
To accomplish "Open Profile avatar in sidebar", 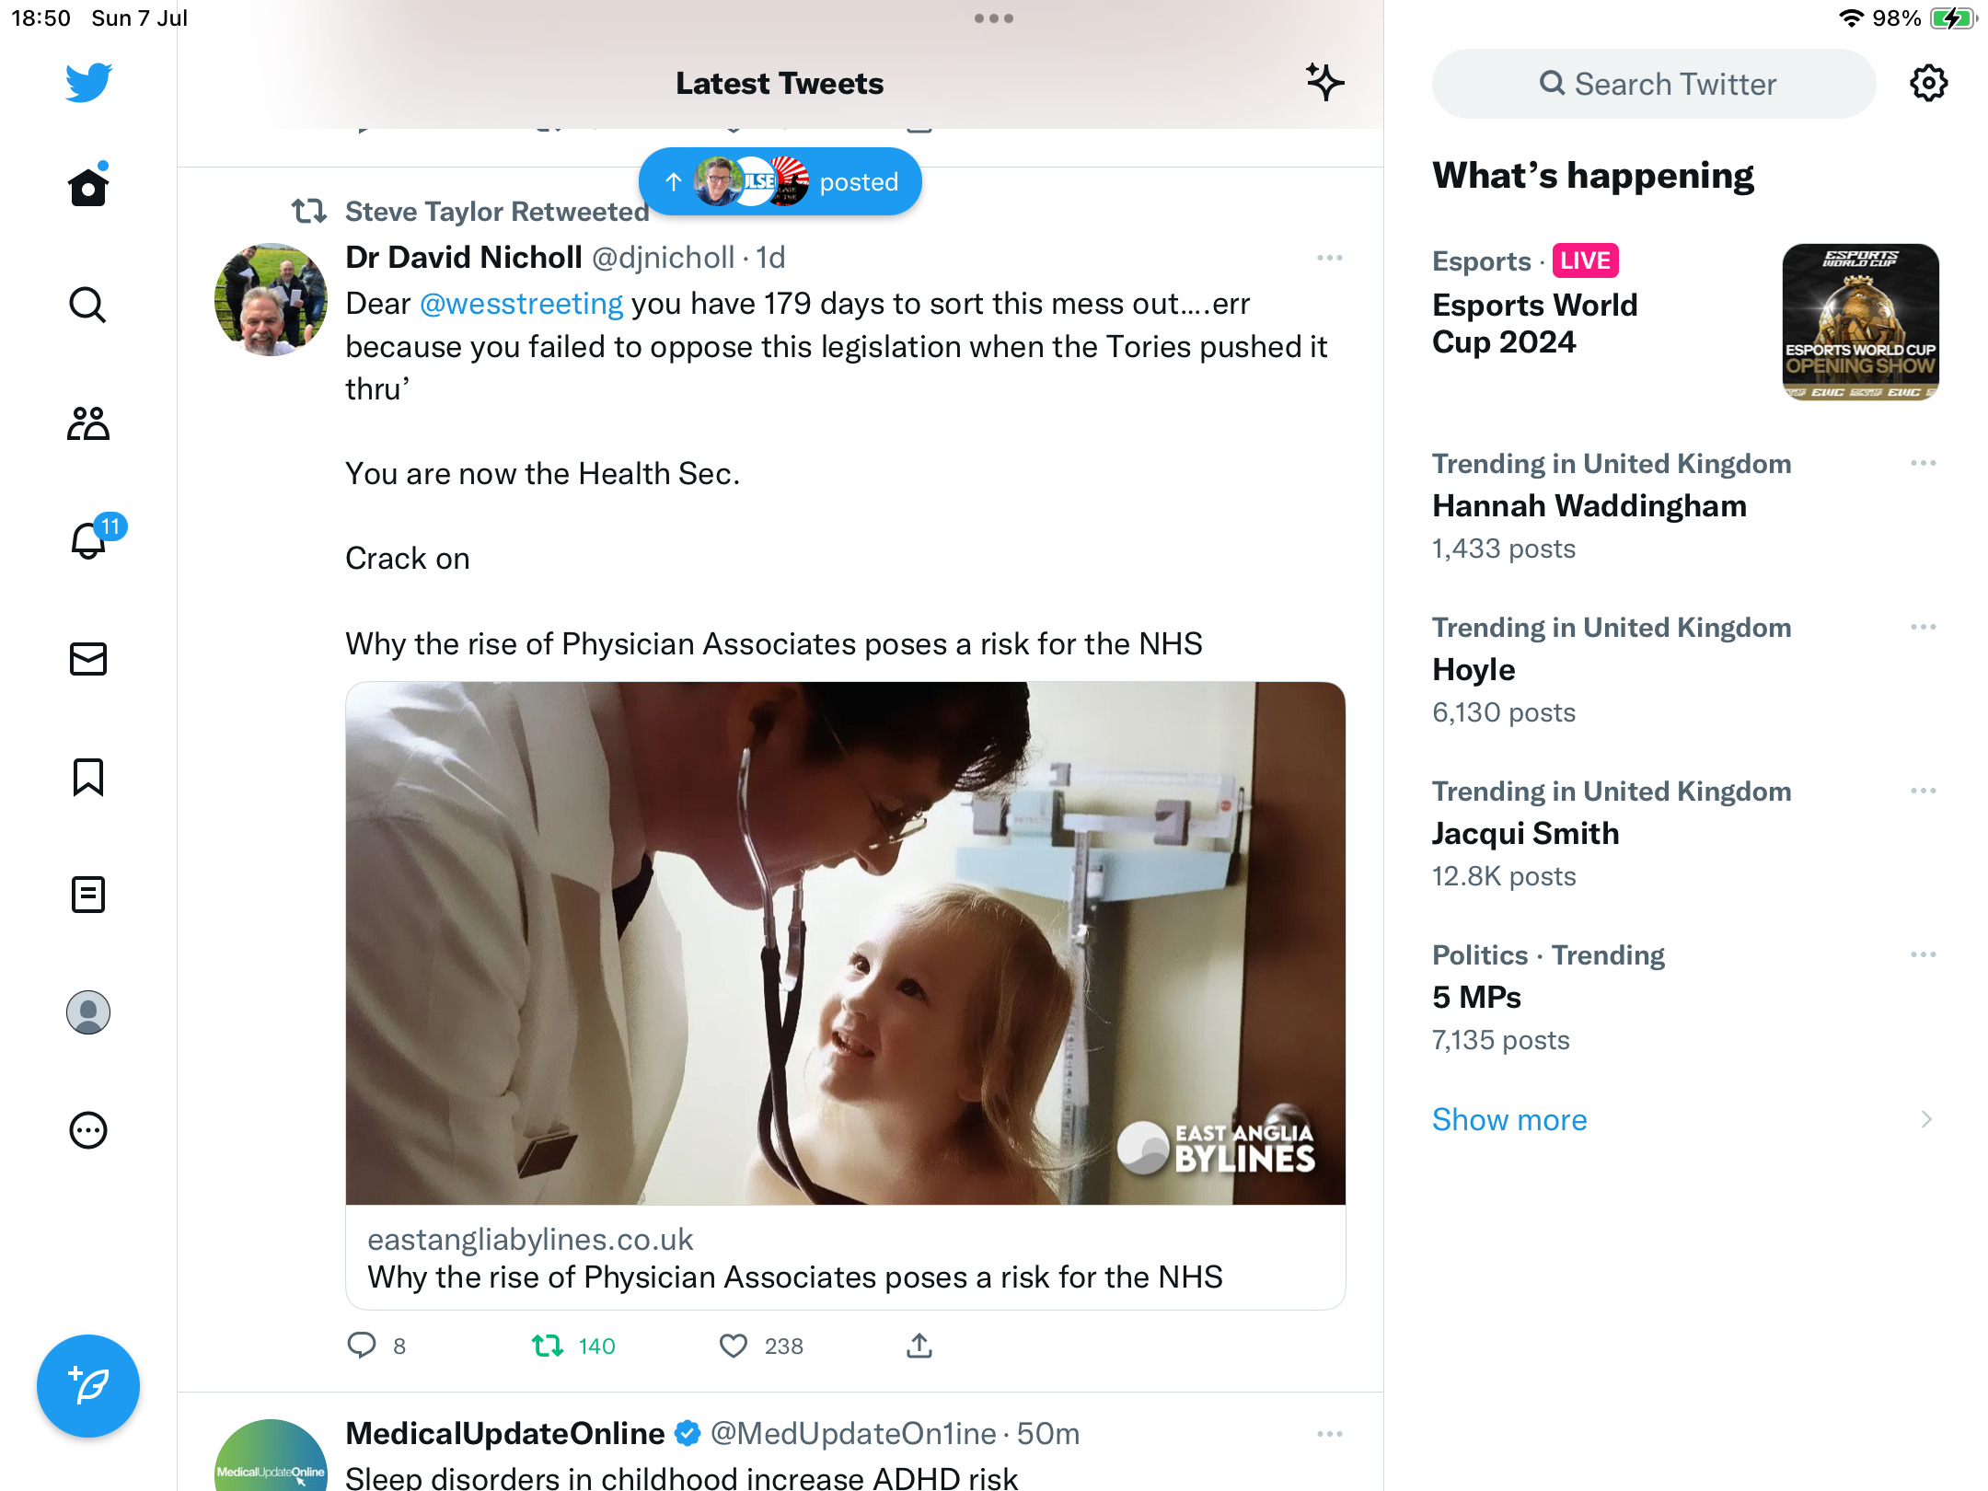I will click(88, 1012).
